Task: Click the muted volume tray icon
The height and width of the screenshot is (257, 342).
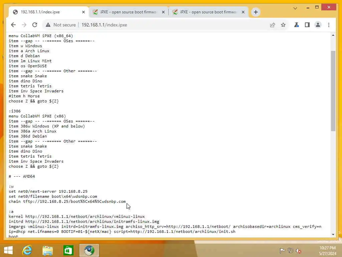Action: 298,250
